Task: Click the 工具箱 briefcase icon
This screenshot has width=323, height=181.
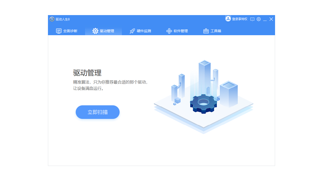Action: (x=206, y=31)
